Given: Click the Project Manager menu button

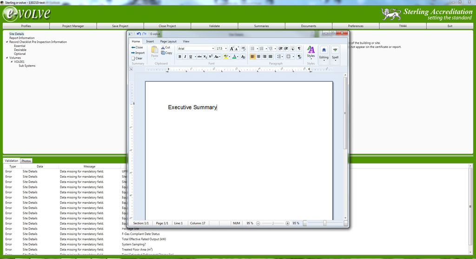Looking at the screenshot, I should (x=73, y=26).
